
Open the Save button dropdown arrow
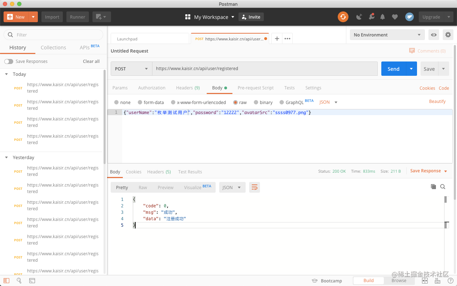(x=443, y=69)
